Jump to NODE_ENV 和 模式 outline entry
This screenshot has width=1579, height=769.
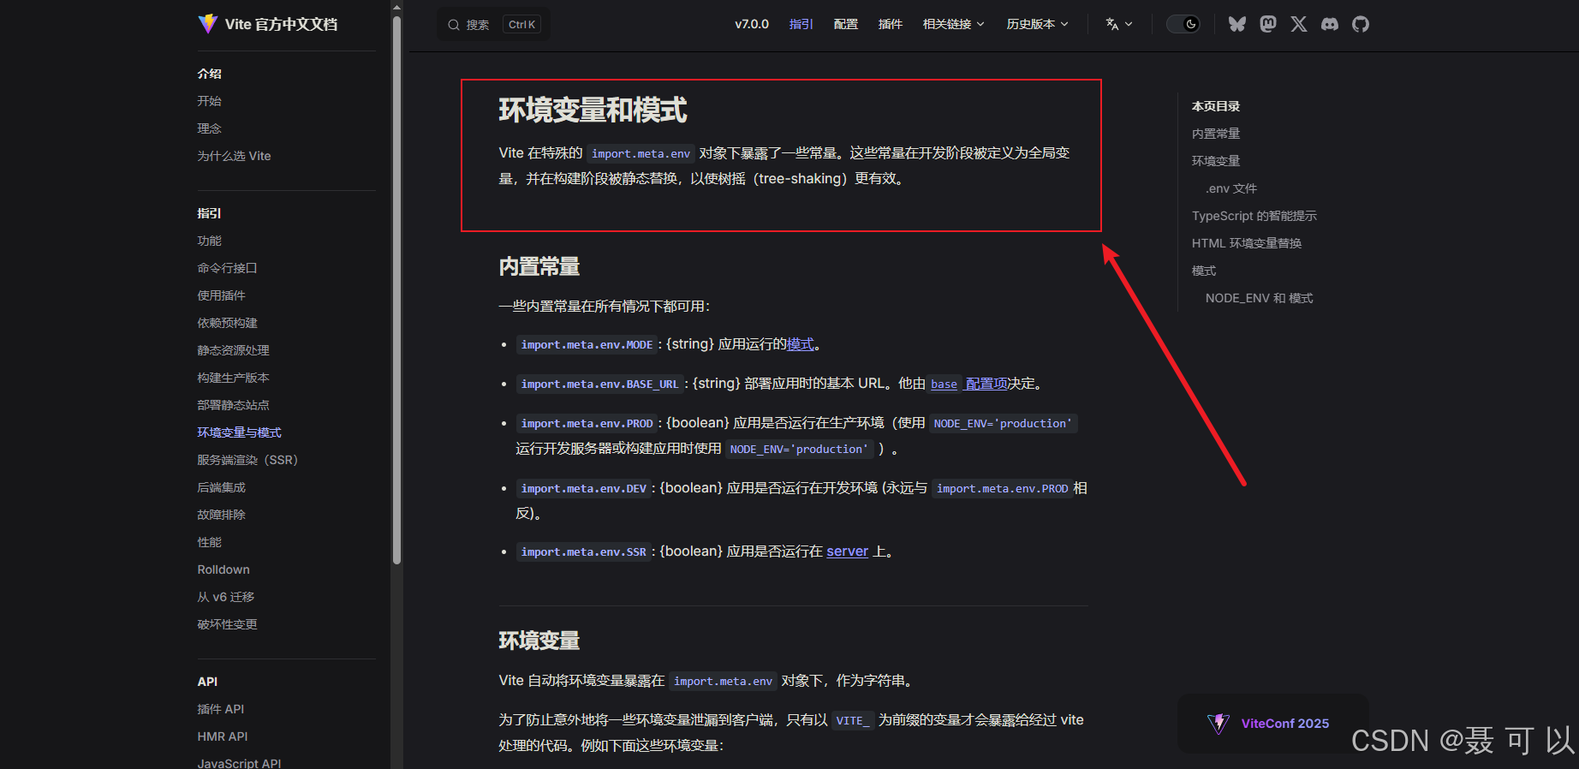tap(1259, 298)
